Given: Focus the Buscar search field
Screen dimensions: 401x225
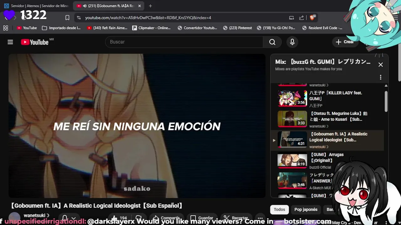Looking at the screenshot, I should 184,42.
